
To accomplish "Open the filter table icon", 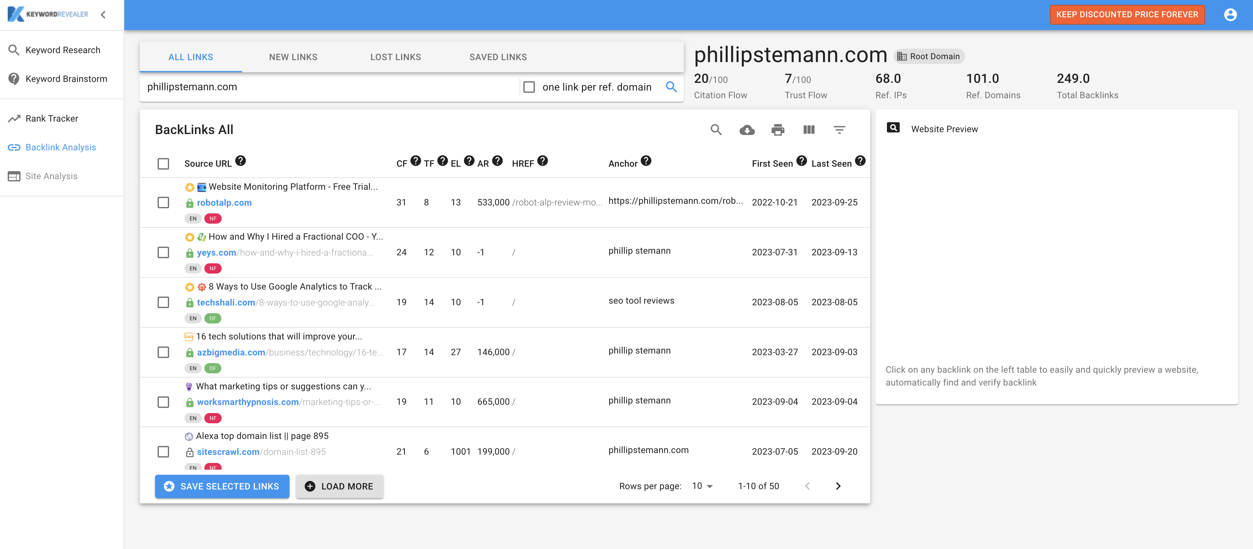I will (x=839, y=130).
